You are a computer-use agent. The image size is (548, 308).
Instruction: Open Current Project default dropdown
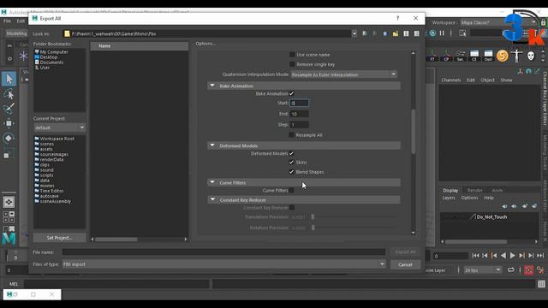point(59,127)
